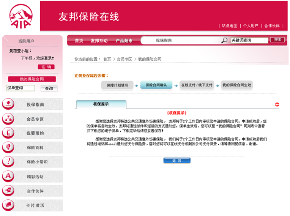Open 卡片激活 text in the sidebar

[x=35, y=205]
